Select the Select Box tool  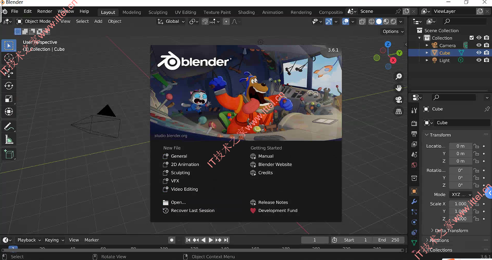point(9,46)
